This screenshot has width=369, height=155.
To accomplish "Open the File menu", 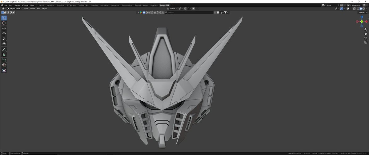I will tap(6, 5).
